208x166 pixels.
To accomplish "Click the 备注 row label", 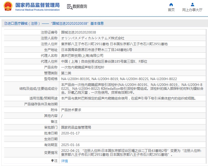I will [x=54, y=122].
